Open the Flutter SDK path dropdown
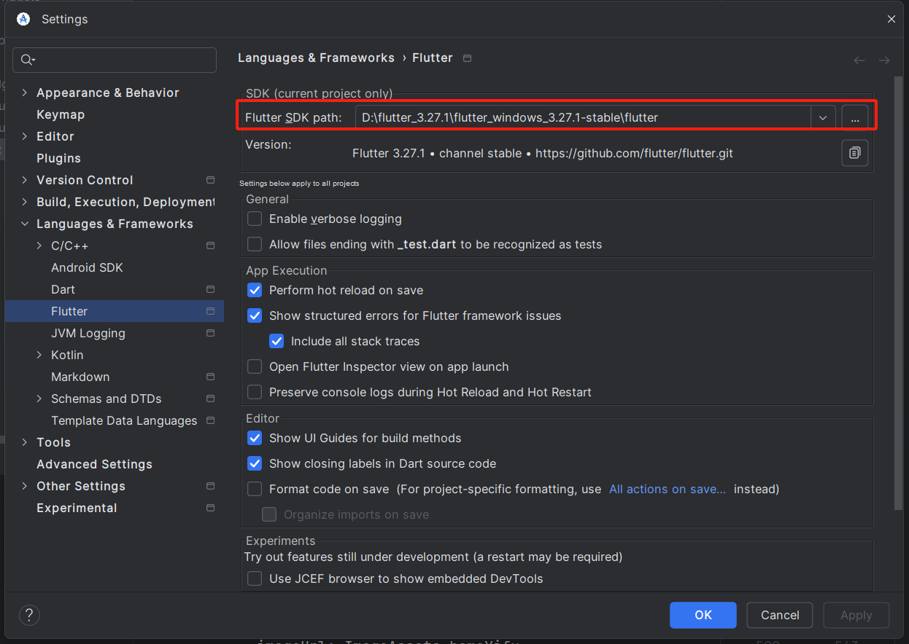This screenshot has height=644, width=909. [823, 117]
